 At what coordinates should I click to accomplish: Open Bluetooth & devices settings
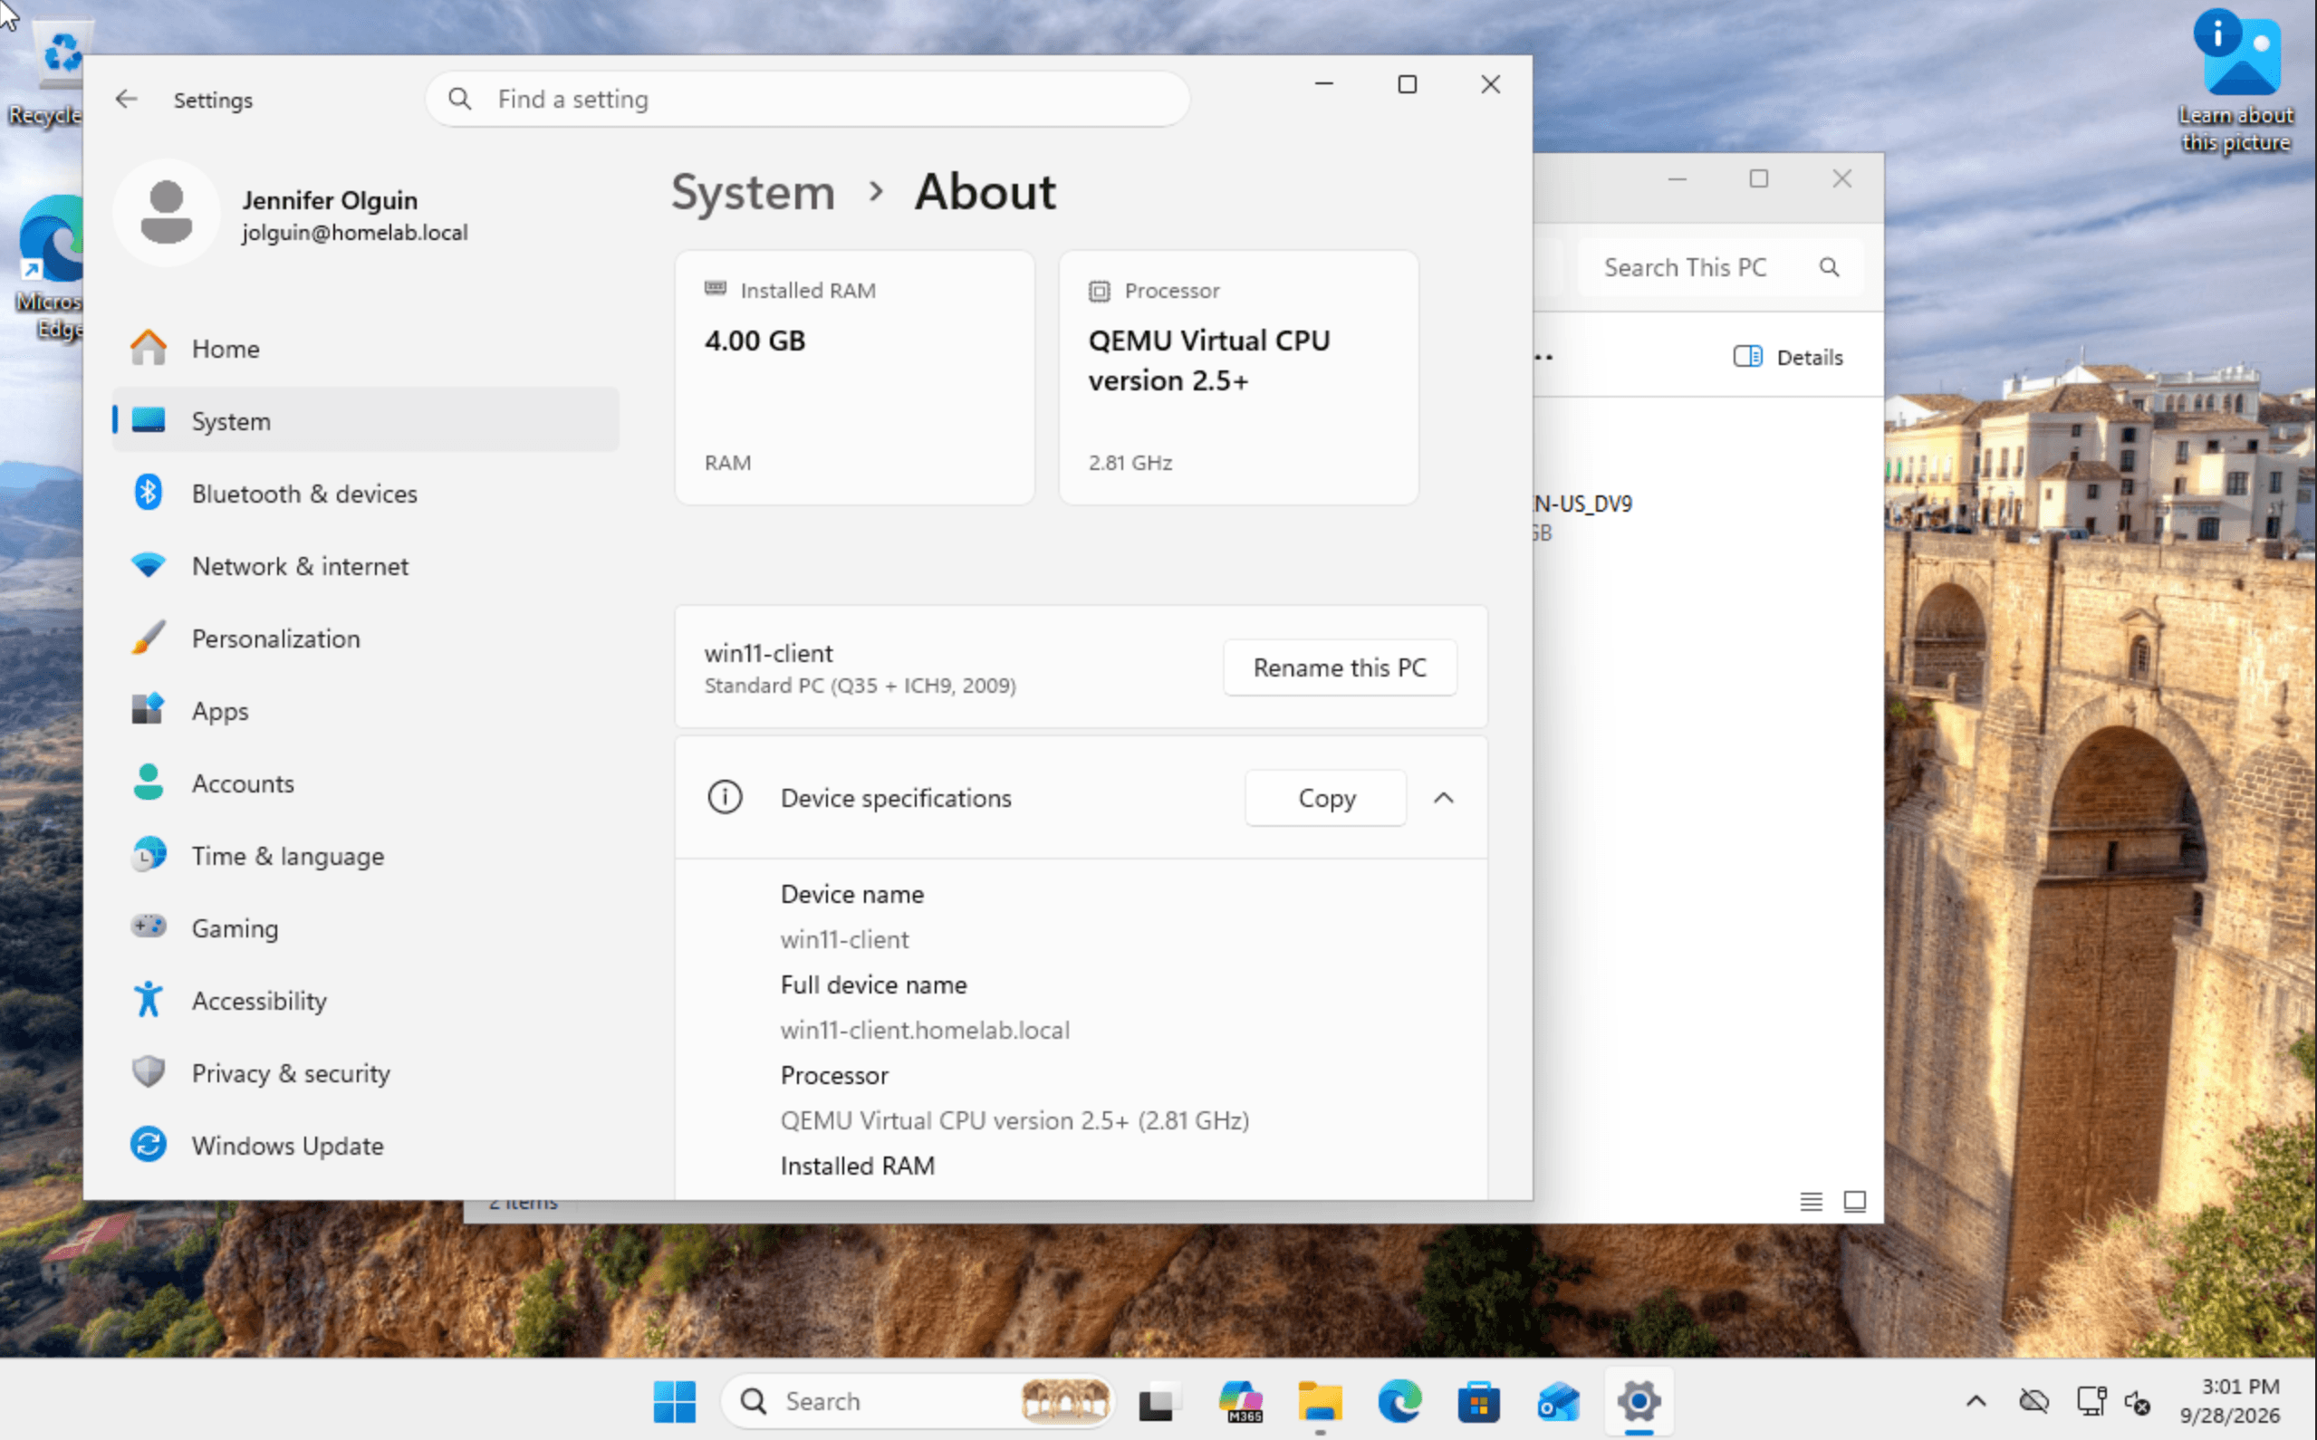point(366,494)
